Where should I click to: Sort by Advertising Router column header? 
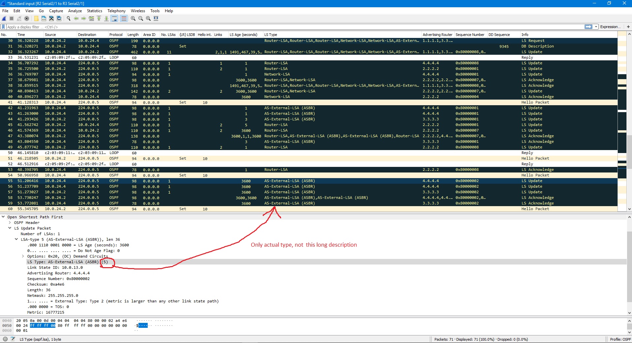click(x=438, y=35)
